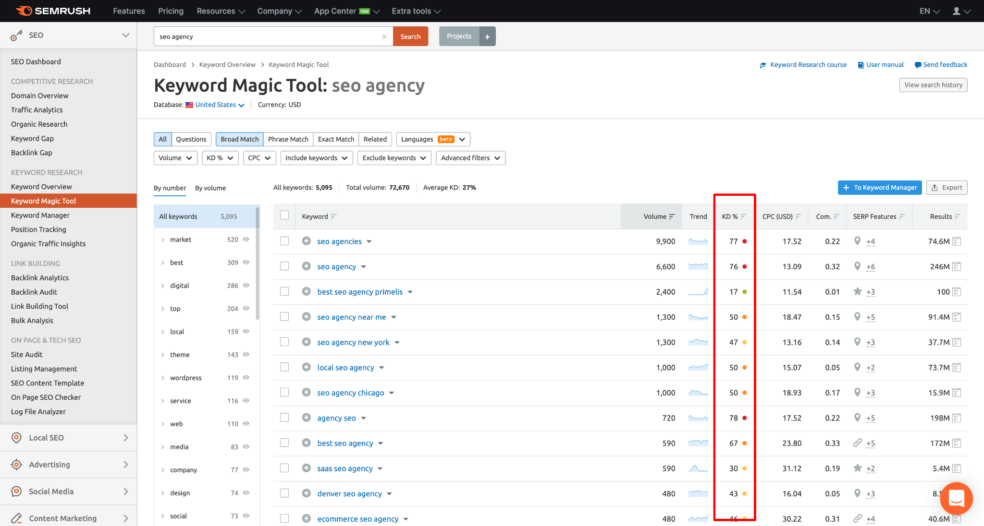Screen dimensions: 984x526
Task: Select Exact Match tab
Action: click(x=336, y=139)
